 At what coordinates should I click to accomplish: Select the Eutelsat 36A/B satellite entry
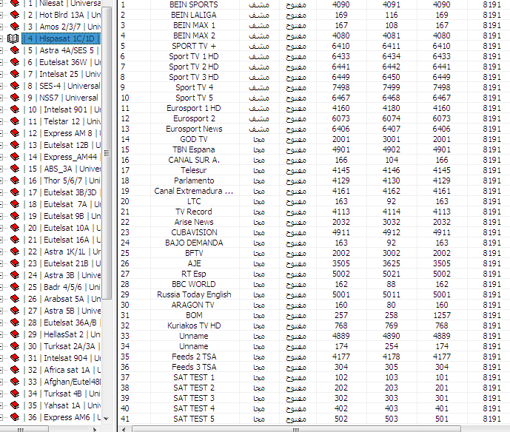tap(63, 323)
